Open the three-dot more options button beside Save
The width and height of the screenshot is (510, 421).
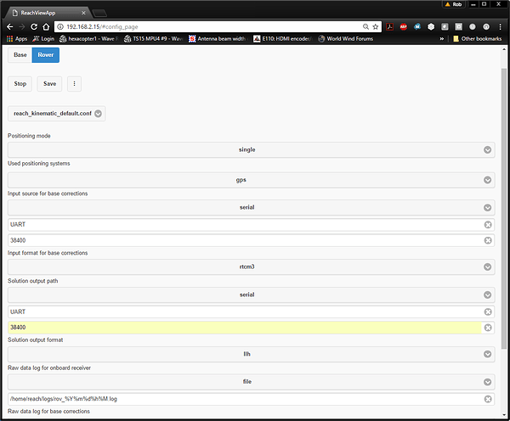point(74,84)
